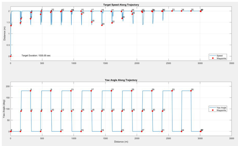
Task: Click waypoint 20 marker in the speed plot
Action: point(102,25)
